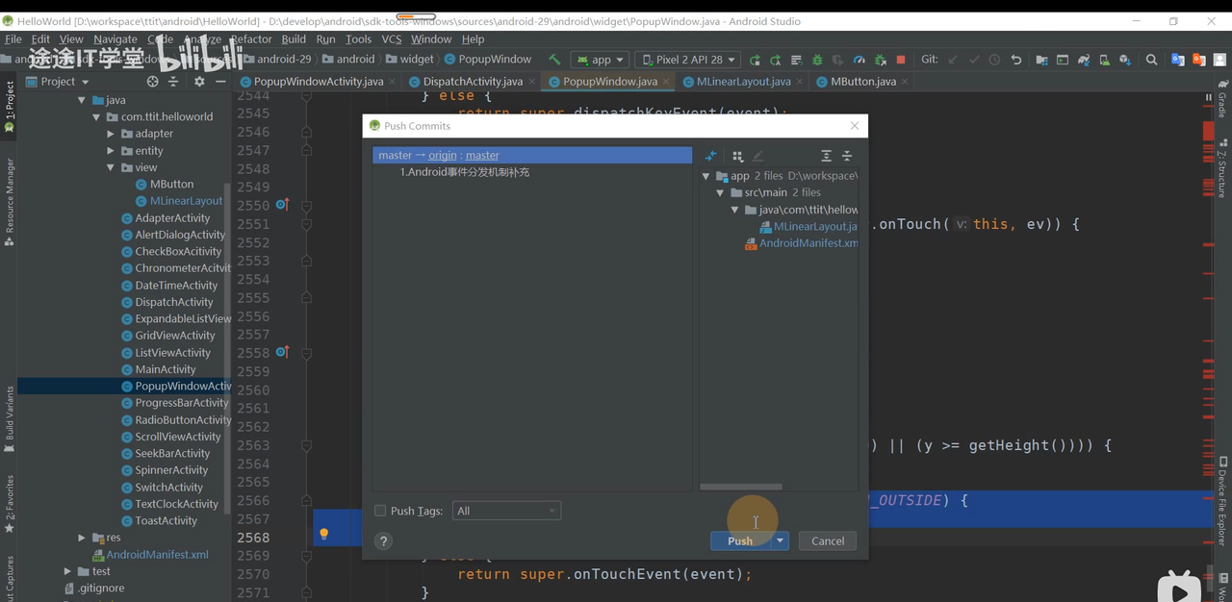Open Pixel 2 API 28 device dropdown
Viewport: 1232px width, 602px height.
click(688, 60)
